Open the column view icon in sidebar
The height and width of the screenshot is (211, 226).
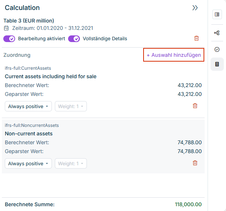coord(217,14)
